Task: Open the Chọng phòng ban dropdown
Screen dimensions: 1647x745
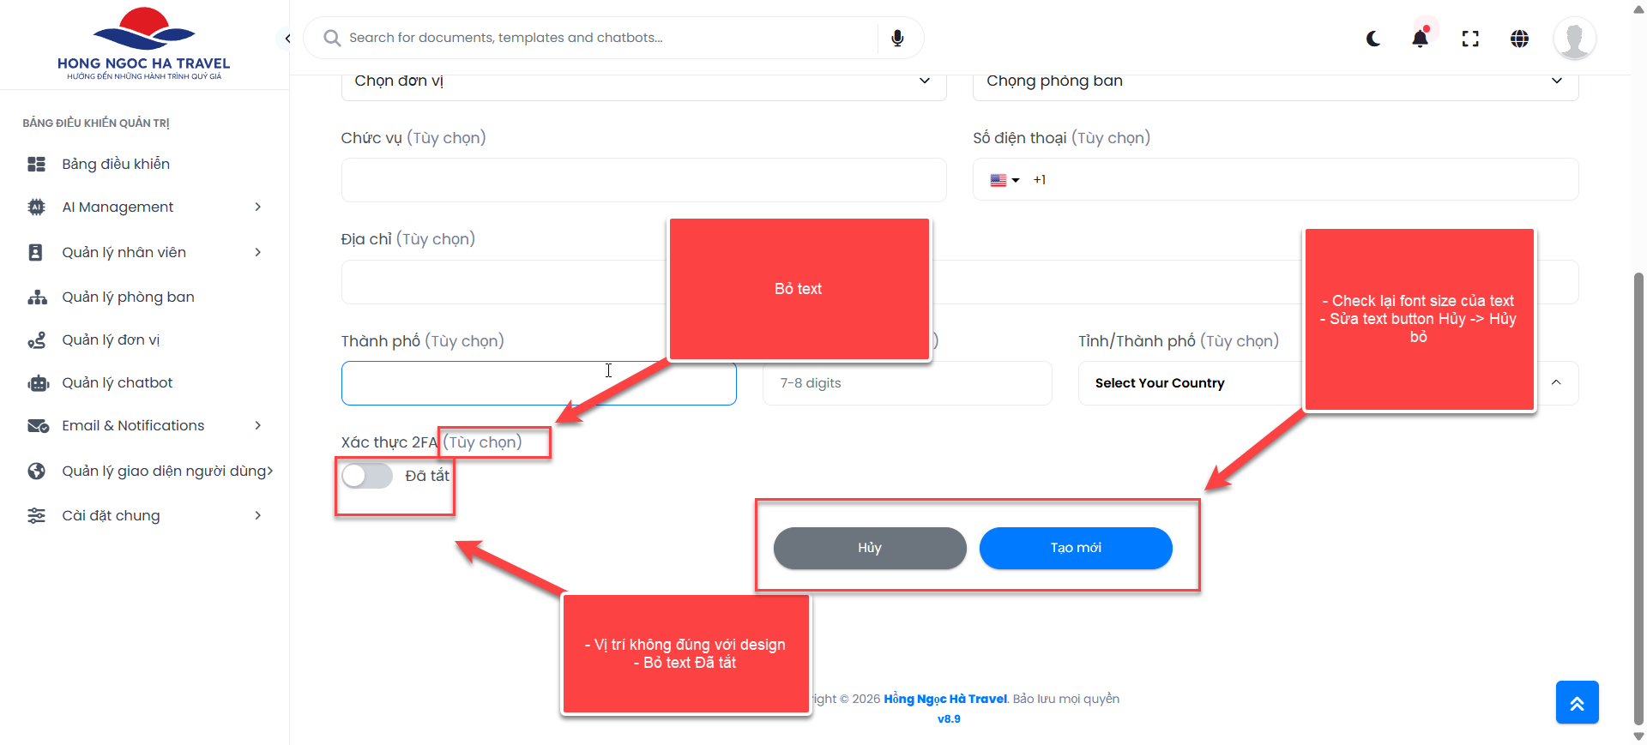Action: (1275, 82)
